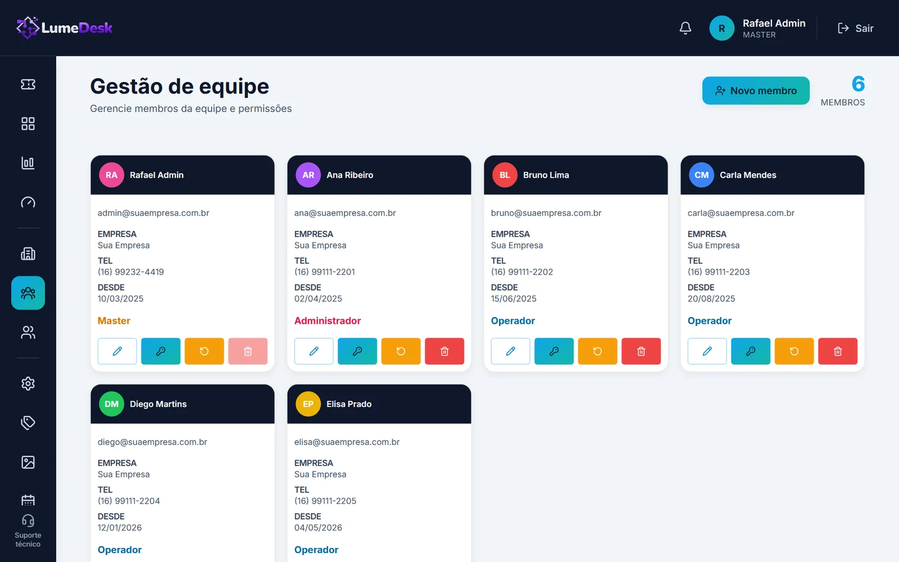The width and height of the screenshot is (899, 562).
Task: Open the tags icon in sidebar
Action: tap(28, 423)
